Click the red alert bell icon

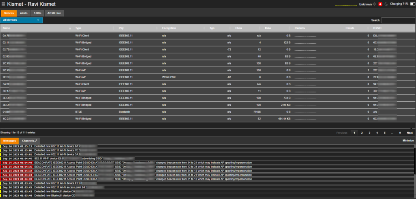380,4
